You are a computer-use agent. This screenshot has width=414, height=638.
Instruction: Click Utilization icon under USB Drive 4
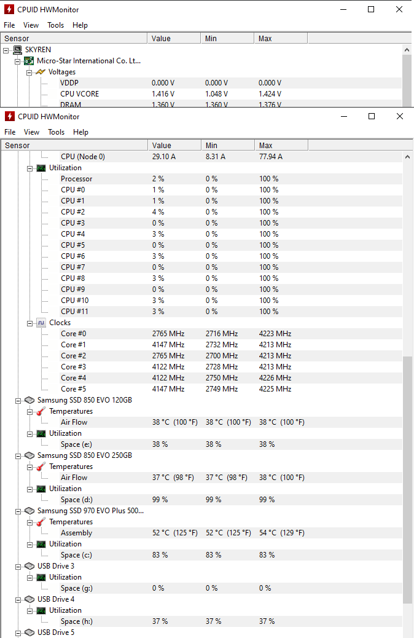click(x=41, y=610)
